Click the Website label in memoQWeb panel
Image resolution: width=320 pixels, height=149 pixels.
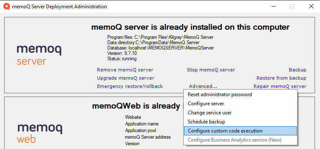pyautogui.click(x=133, y=117)
